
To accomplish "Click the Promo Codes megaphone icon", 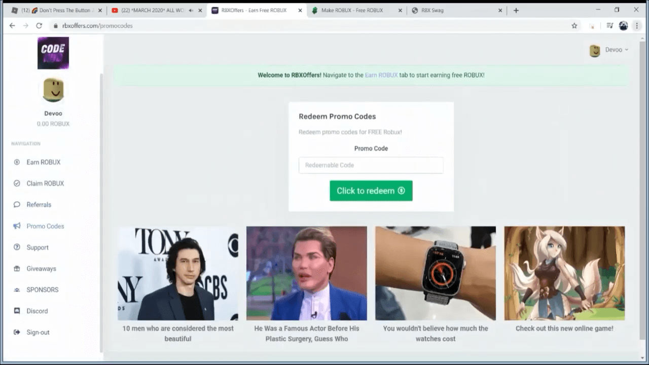I will 17,226.
